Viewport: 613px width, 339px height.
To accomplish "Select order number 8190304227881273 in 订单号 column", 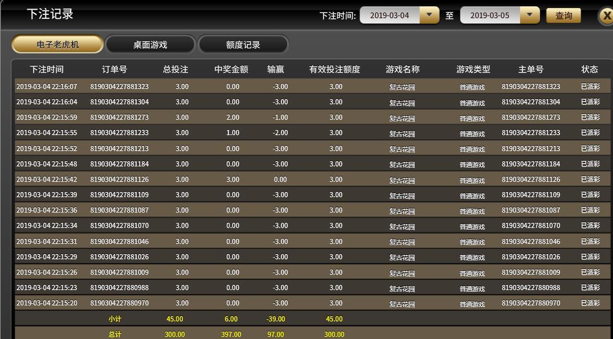I will [119, 117].
